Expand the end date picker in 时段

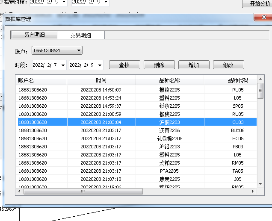100,65
